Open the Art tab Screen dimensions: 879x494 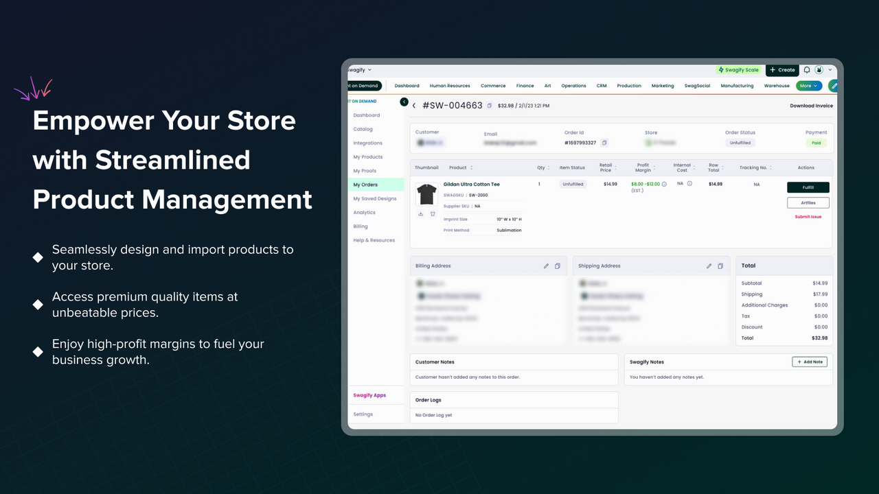[547, 86]
